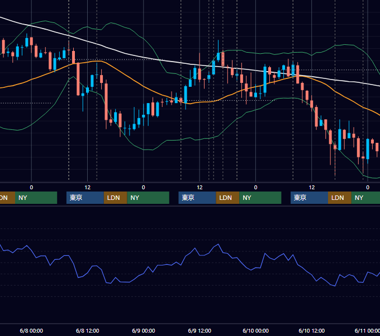Viewport: 380px width, 336px height.
Task: Click the hour label 0 above 6/9 00:00
Action: point(144,188)
